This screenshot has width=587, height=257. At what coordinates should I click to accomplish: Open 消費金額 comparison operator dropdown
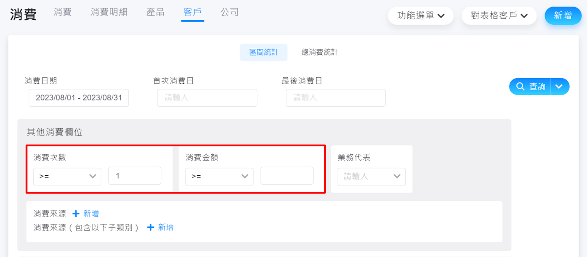pyautogui.click(x=219, y=176)
